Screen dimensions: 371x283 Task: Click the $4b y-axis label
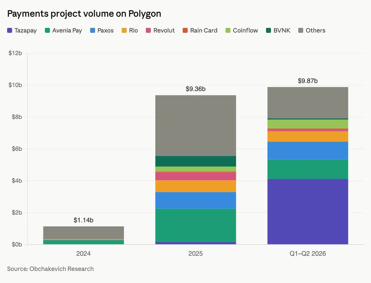17,181
